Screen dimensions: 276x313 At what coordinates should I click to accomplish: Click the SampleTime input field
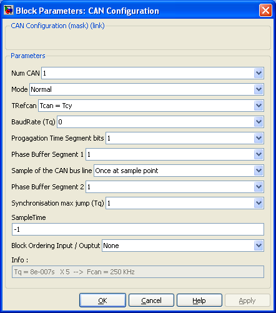[138, 229]
